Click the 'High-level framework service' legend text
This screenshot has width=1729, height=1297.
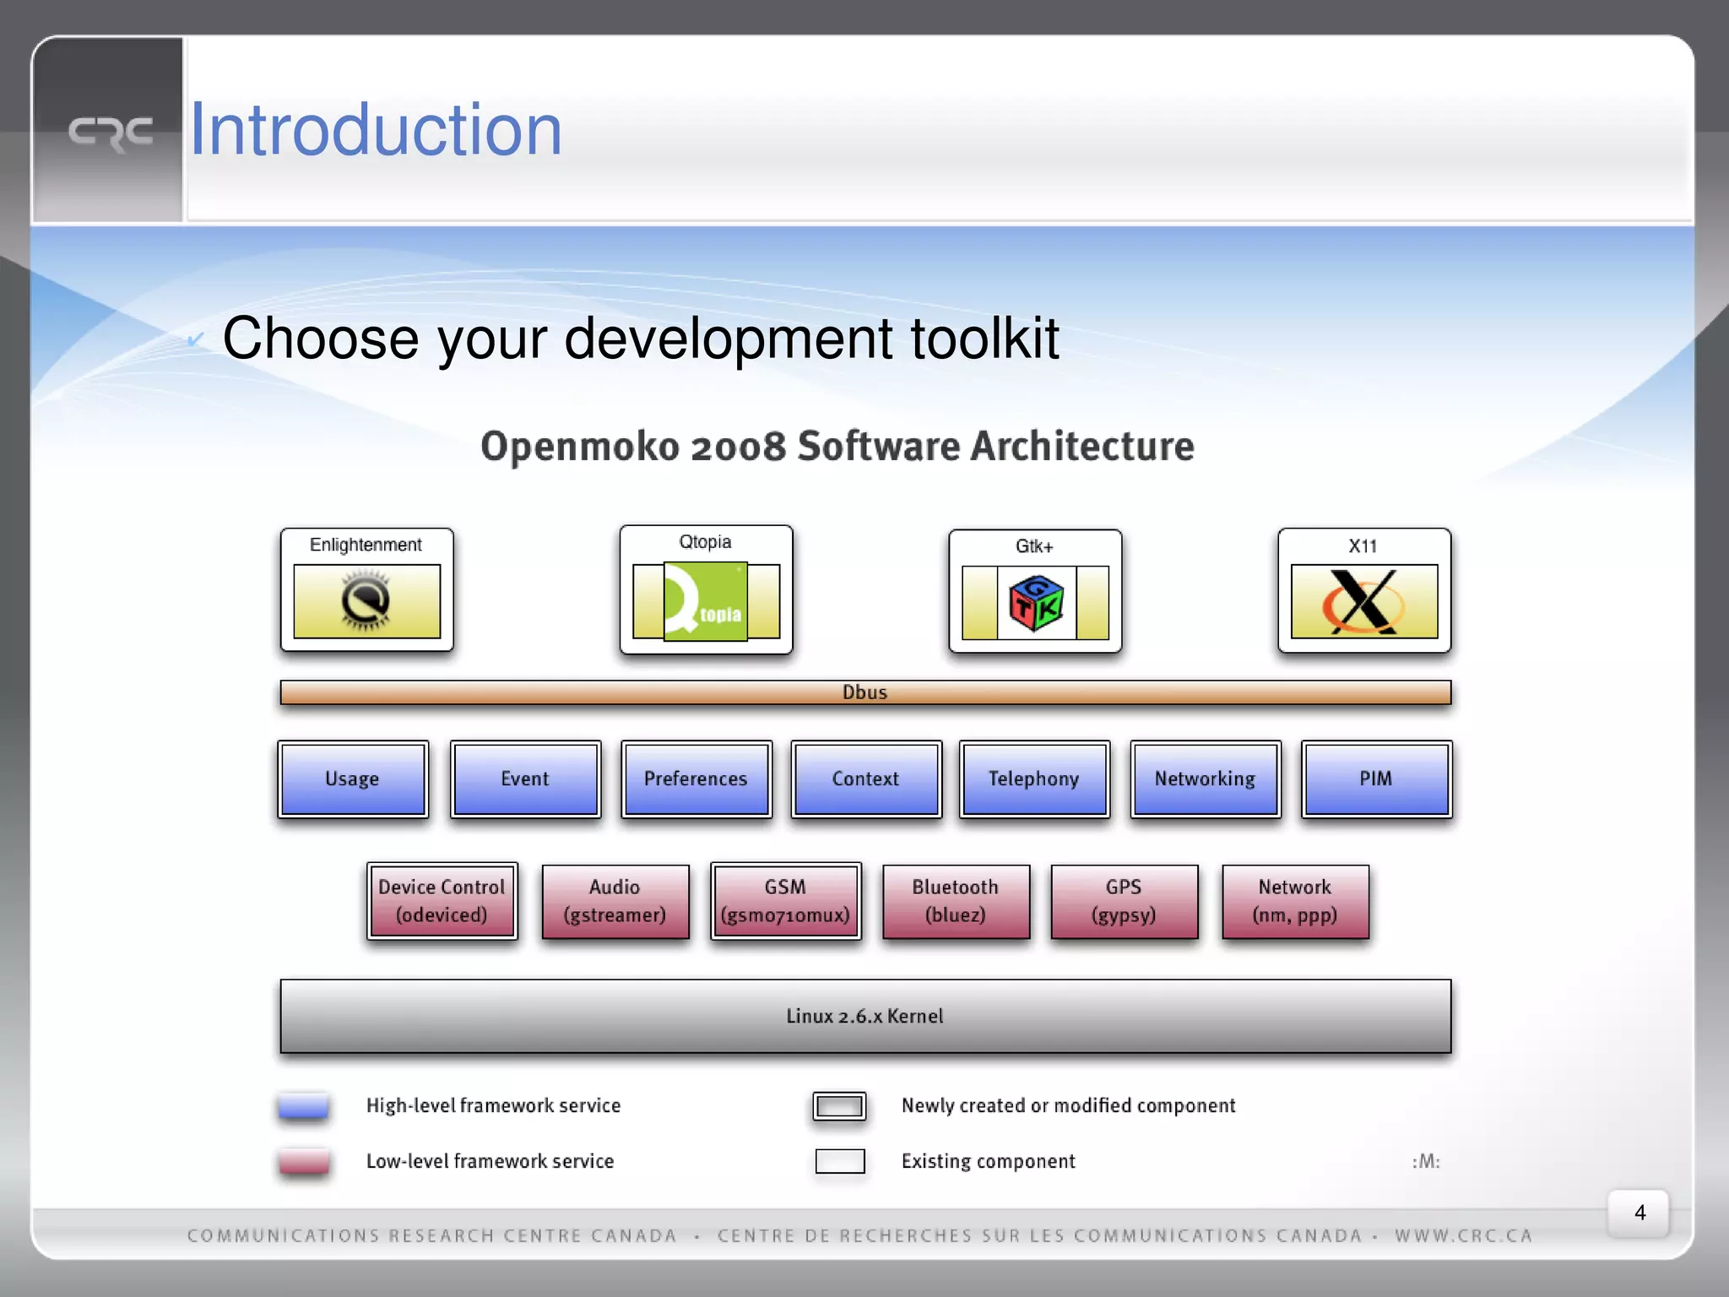493,1106
